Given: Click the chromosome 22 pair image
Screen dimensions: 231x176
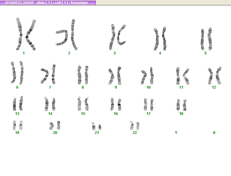Looking at the screenshot, I should click(x=135, y=125).
